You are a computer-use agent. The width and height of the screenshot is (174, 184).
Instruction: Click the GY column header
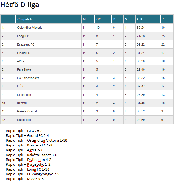98,19
